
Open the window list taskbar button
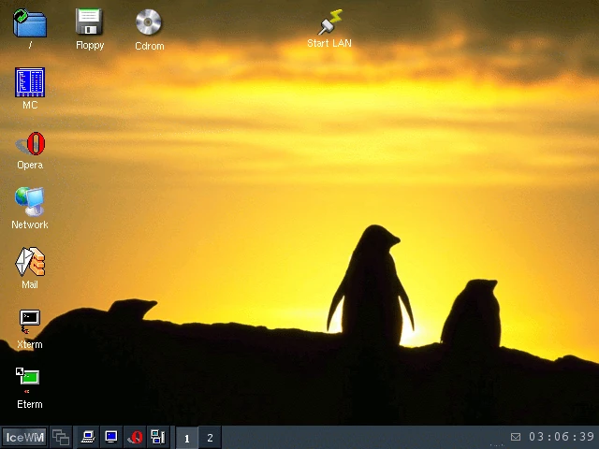coord(61,437)
